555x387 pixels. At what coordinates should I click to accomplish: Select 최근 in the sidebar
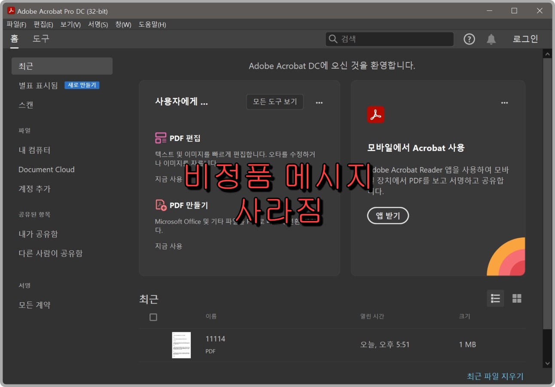tap(62, 66)
